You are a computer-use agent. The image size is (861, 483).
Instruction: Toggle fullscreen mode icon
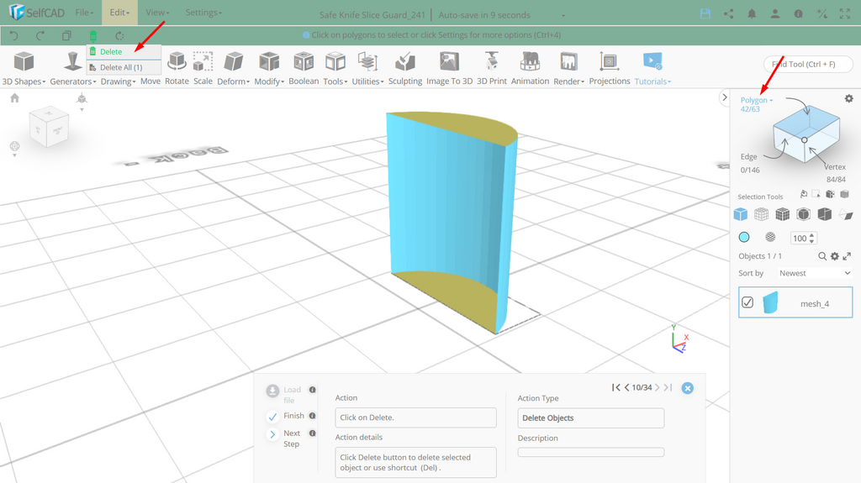point(844,14)
